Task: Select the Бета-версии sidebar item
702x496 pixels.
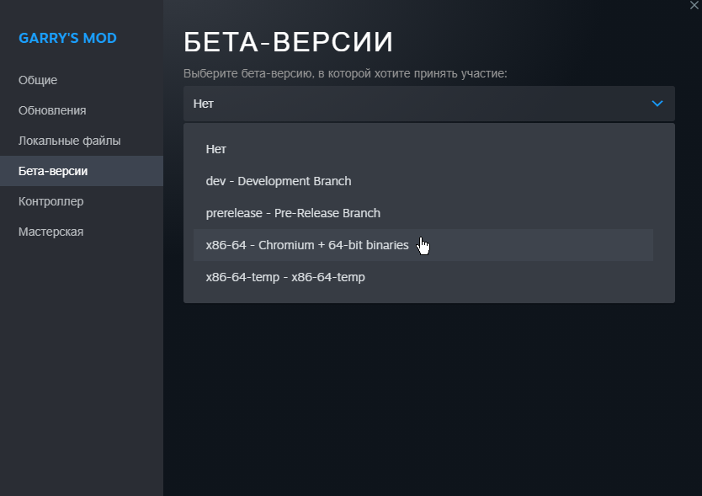Action: [53, 171]
